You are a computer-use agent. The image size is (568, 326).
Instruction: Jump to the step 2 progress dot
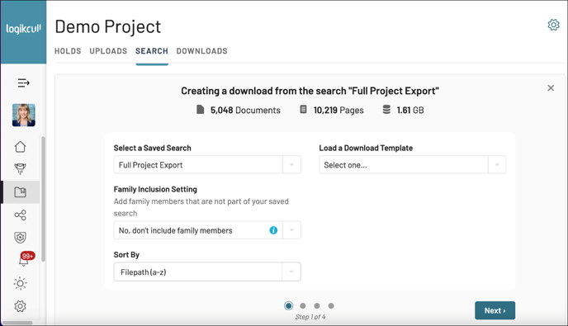[303, 305]
